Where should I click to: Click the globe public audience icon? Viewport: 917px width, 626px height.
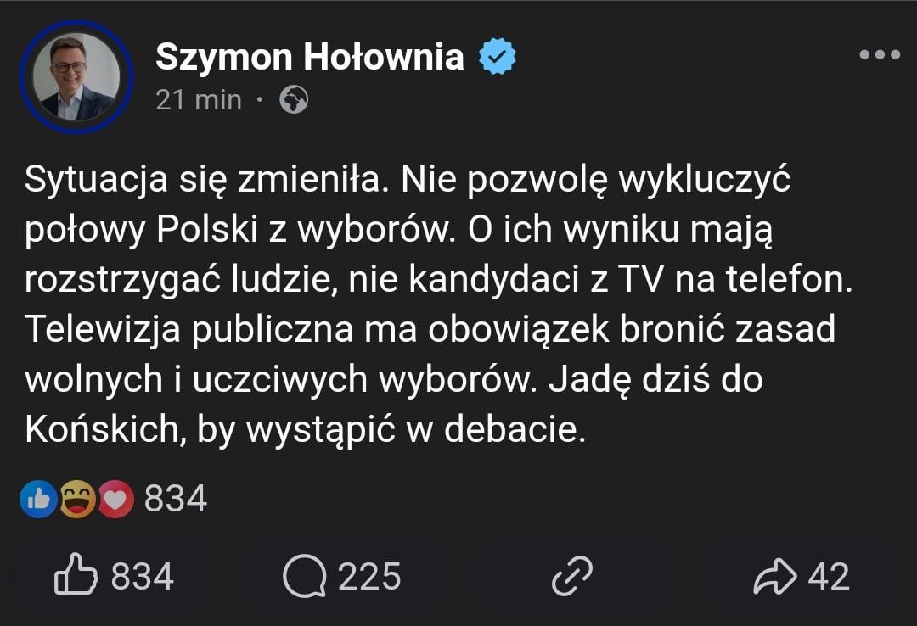point(294,99)
